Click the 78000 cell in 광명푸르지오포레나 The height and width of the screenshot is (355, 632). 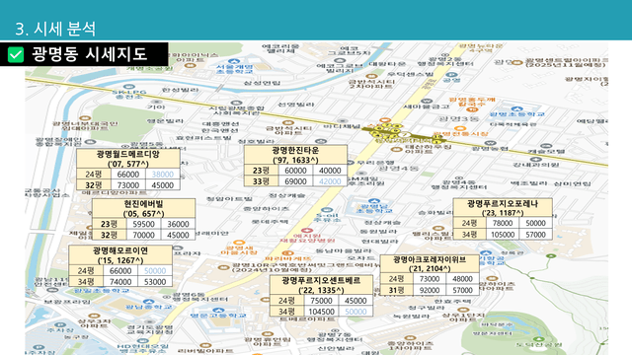coord(503,223)
